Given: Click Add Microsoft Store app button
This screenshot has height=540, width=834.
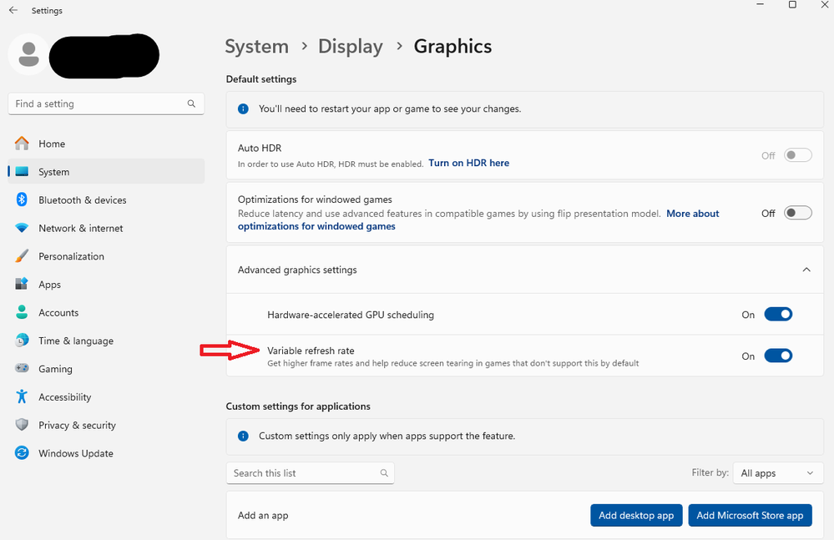Looking at the screenshot, I should 750,515.
